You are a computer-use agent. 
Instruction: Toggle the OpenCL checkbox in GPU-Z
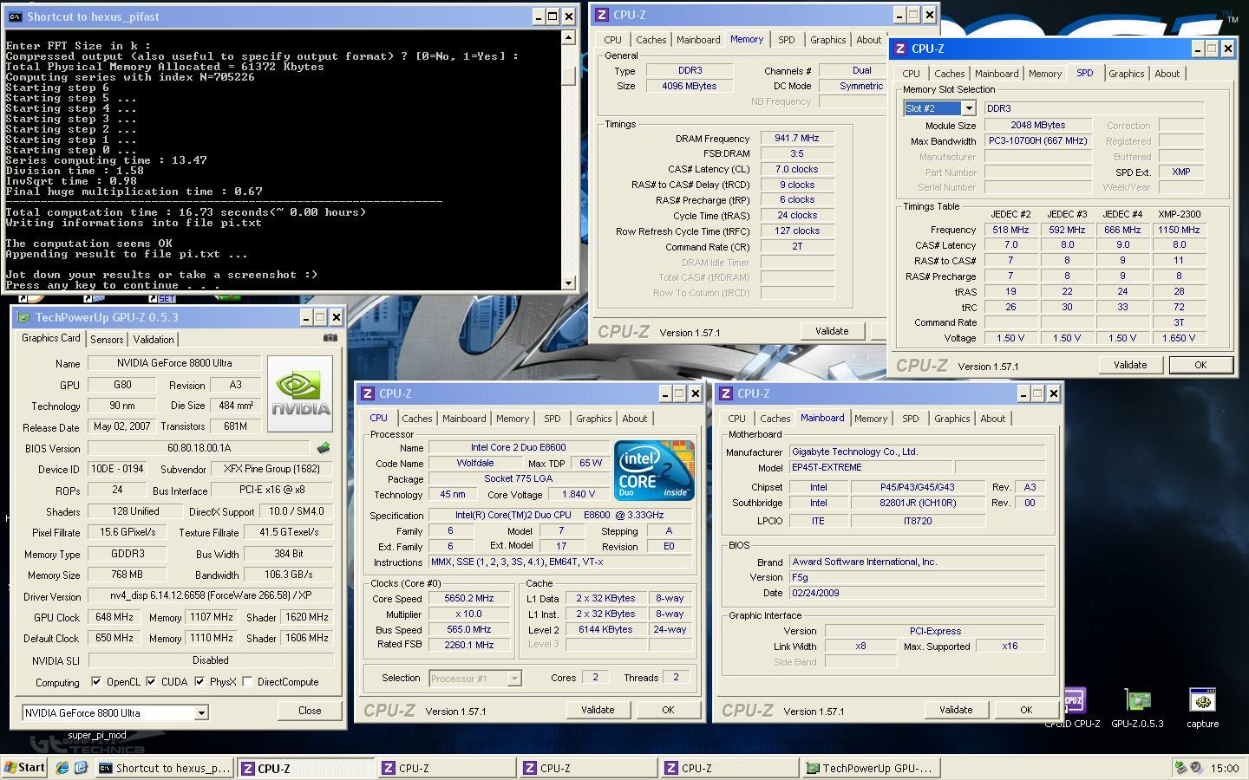tap(96, 682)
